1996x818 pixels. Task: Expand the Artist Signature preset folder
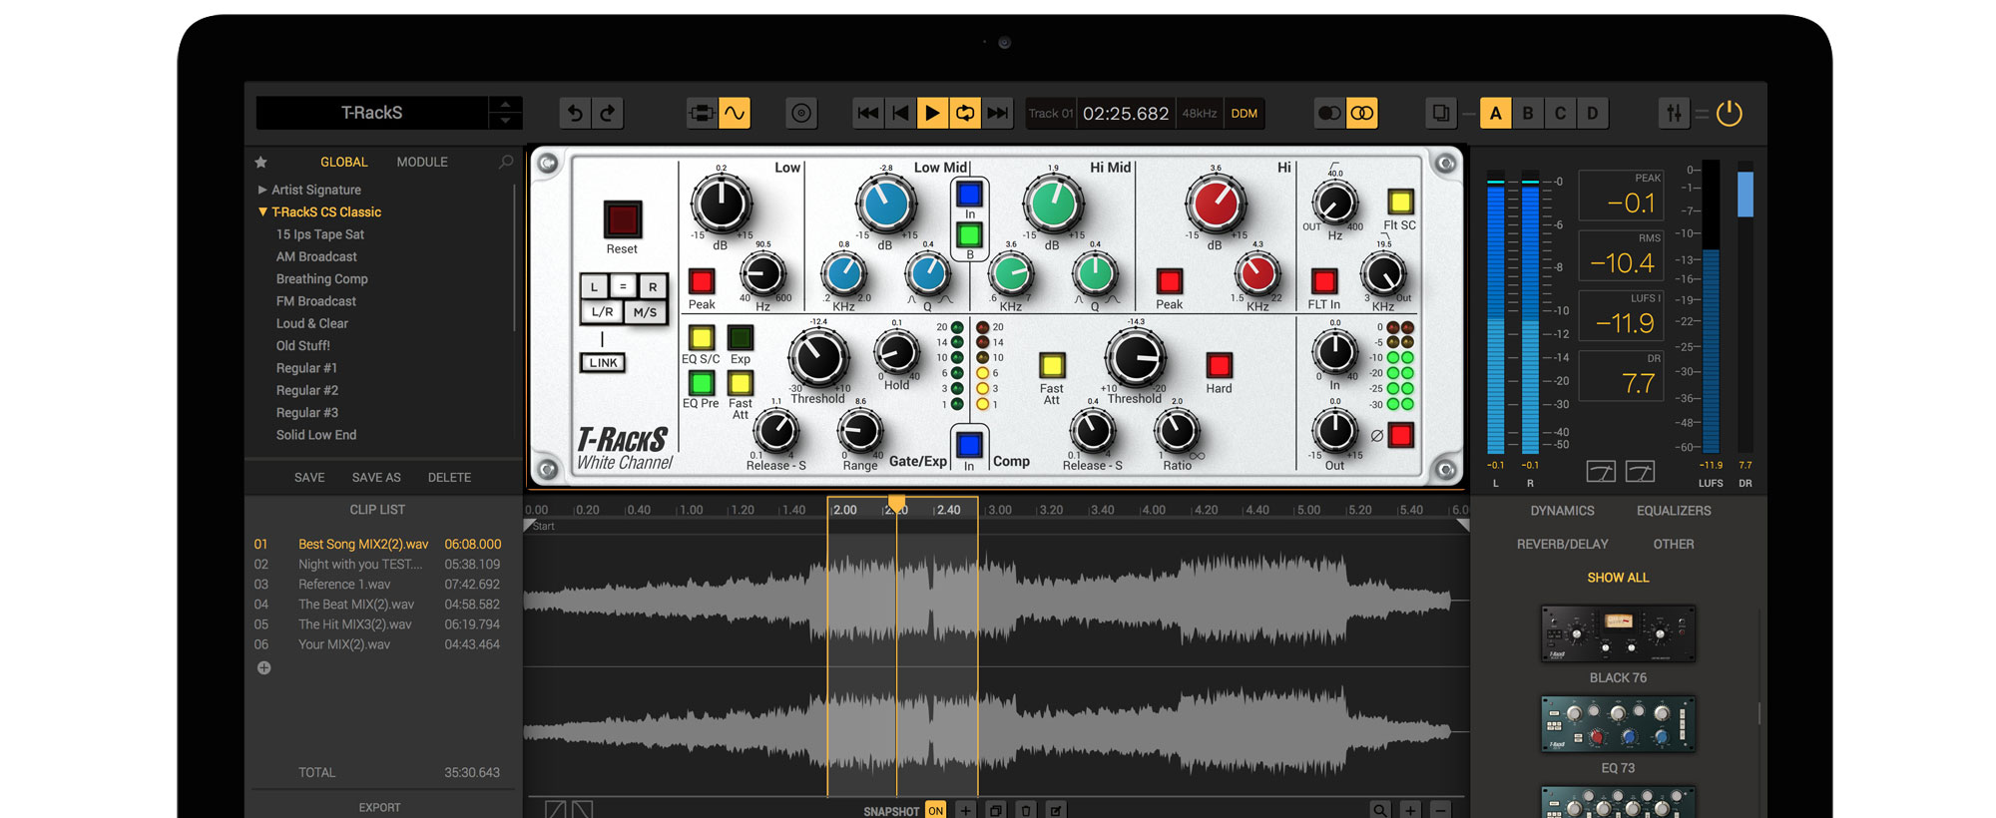coord(262,190)
